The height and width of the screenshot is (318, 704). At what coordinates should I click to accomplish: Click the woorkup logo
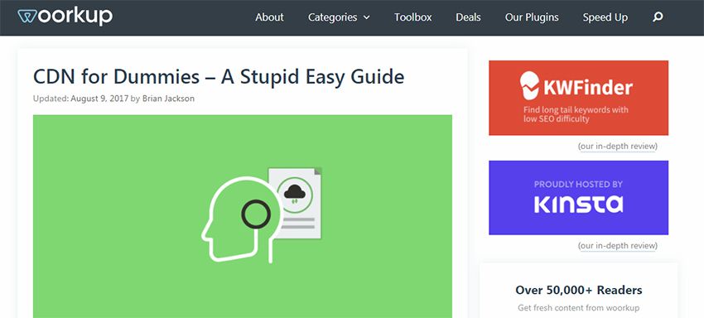[65, 17]
